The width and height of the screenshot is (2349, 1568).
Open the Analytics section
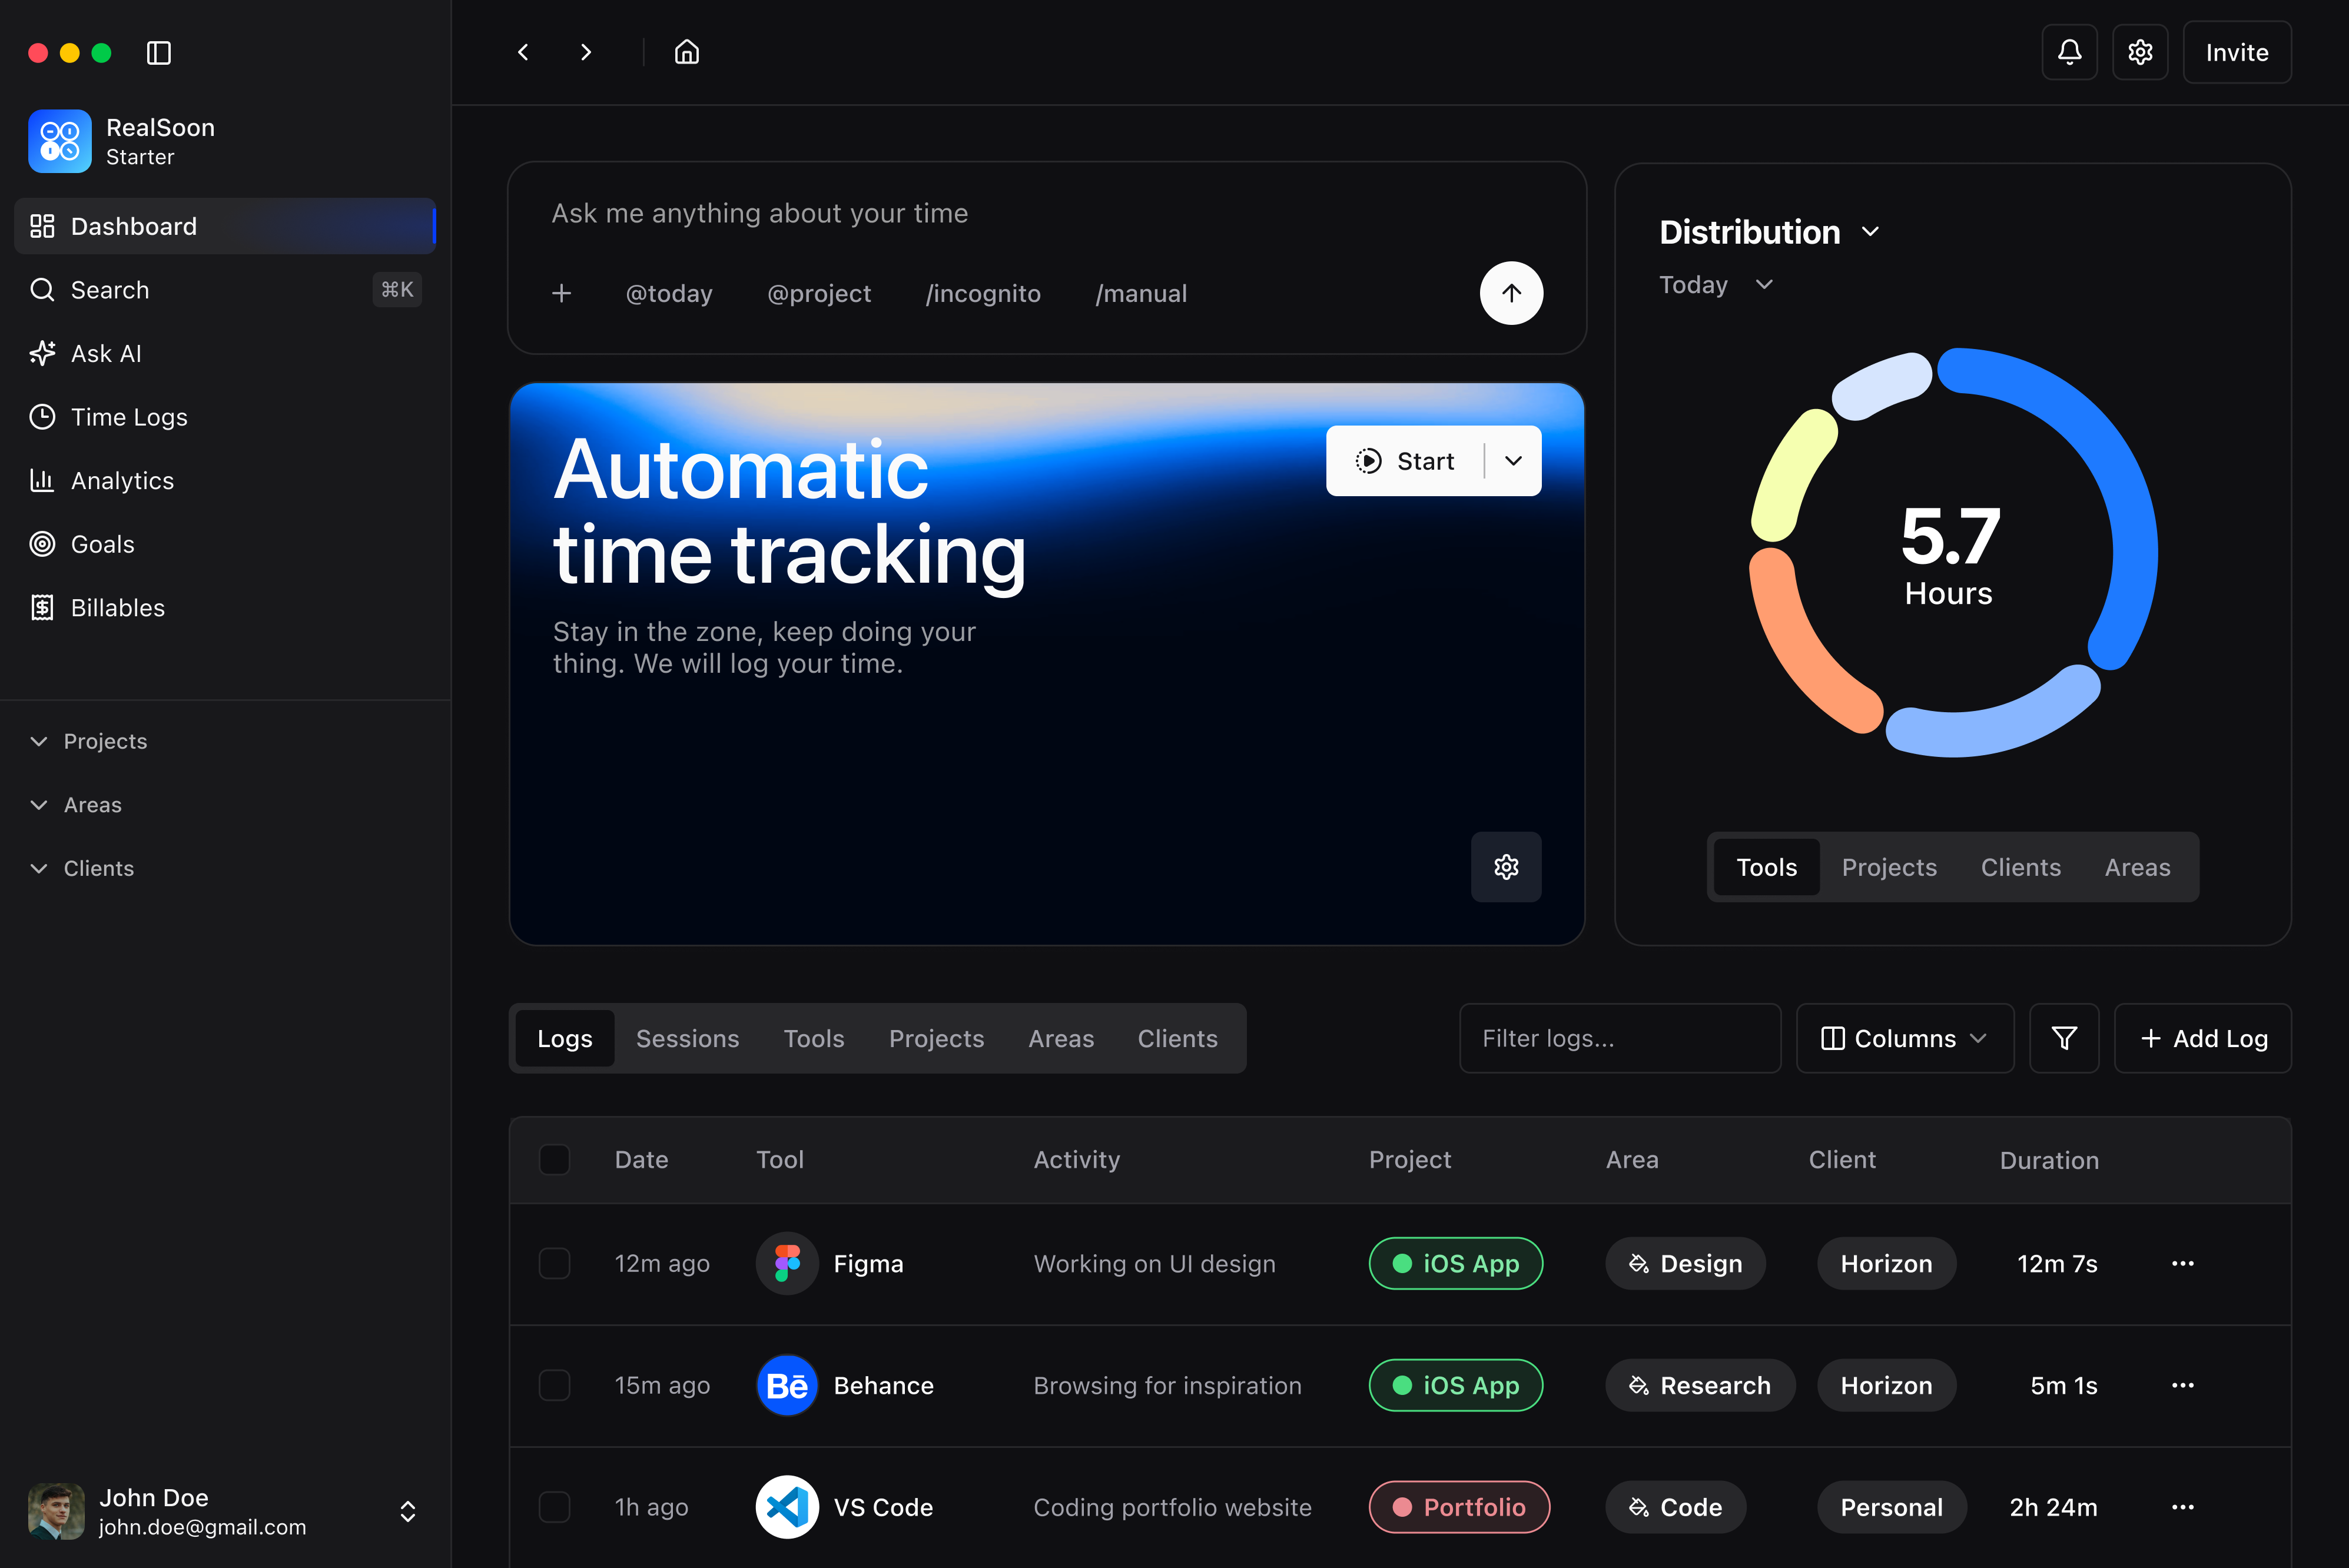[x=122, y=480]
